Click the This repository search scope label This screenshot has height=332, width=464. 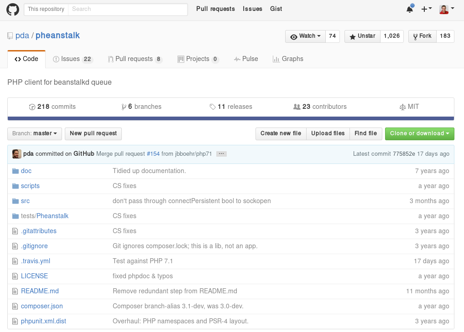coord(46,9)
